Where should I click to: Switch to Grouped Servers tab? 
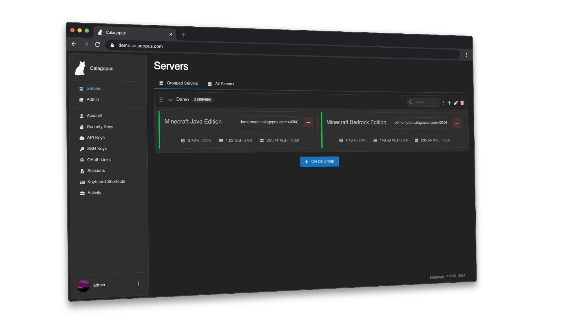(x=179, y=83)
